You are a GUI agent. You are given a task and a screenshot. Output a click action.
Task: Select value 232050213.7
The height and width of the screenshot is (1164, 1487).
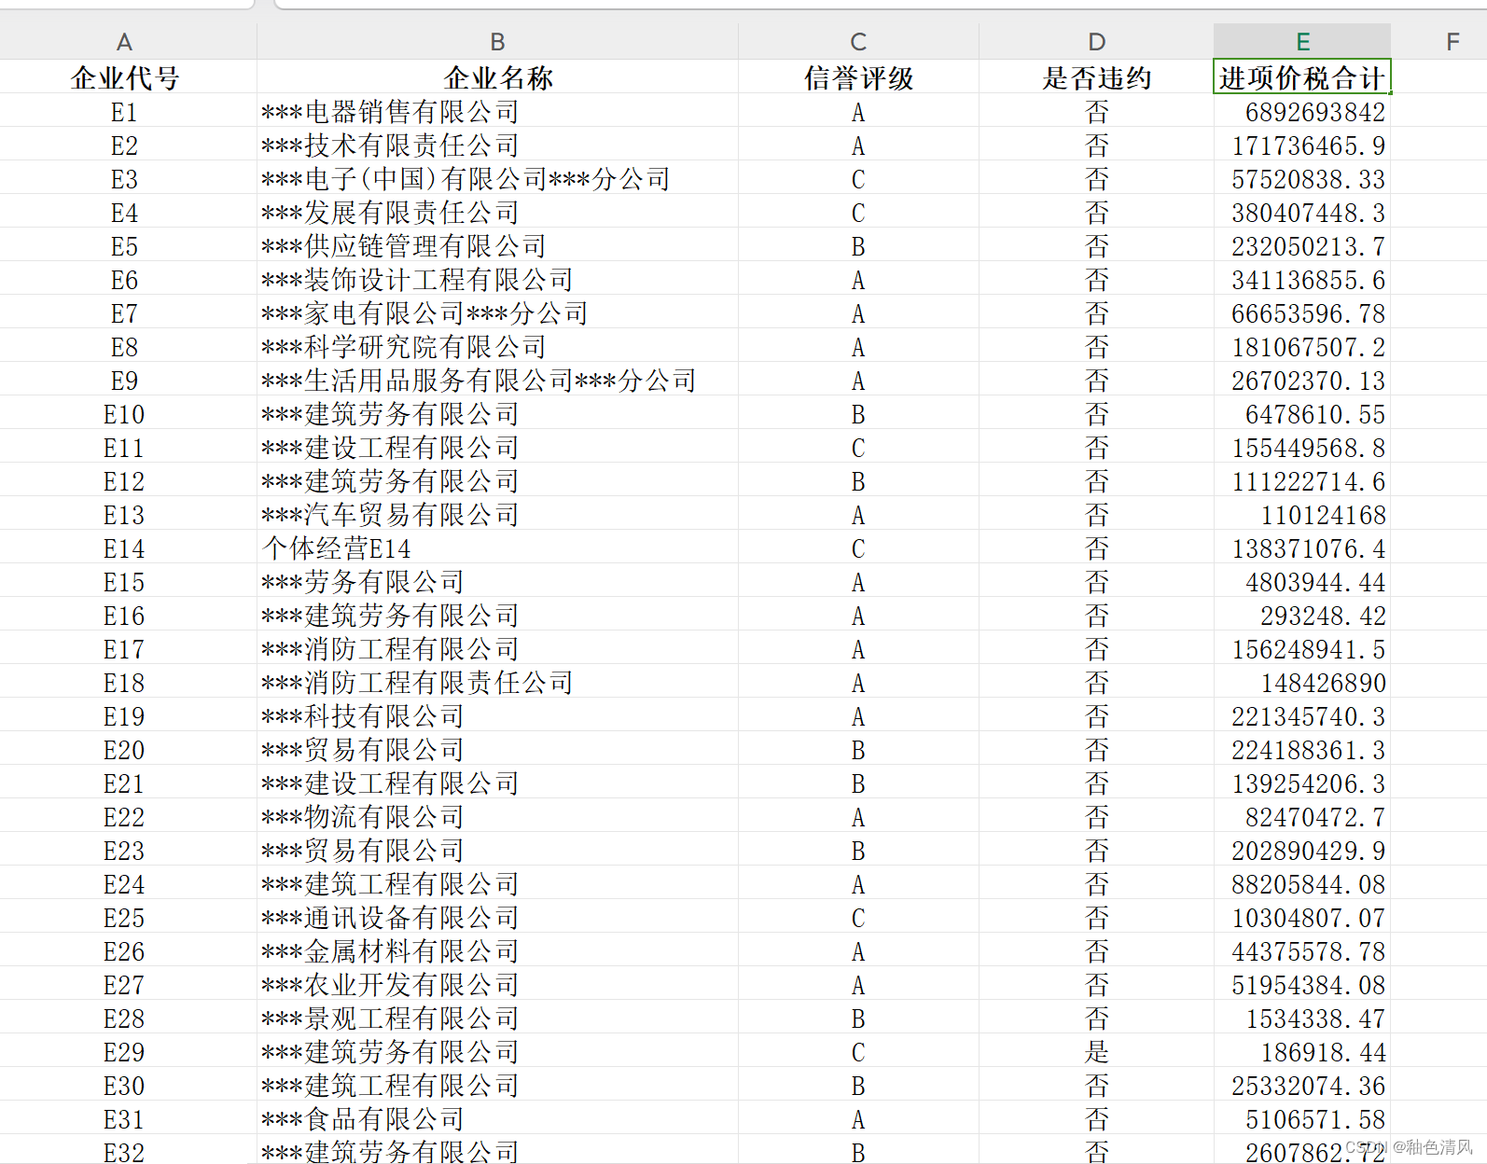pos(1302,246)
